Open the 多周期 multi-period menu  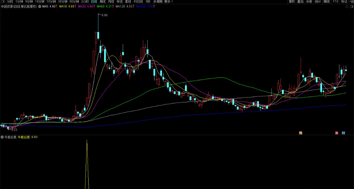tap(158, 2)
